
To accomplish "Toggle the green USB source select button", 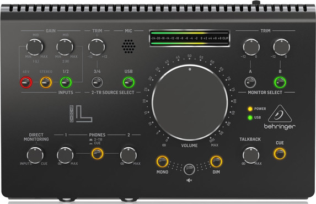I will 128,82.
